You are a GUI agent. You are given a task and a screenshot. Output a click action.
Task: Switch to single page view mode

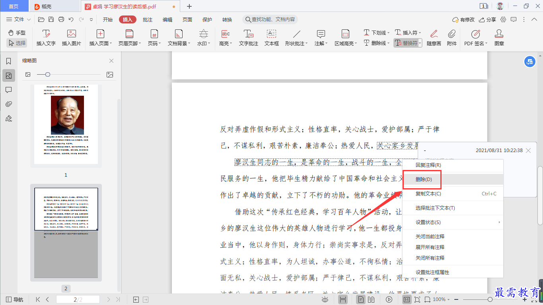[361, 299]
